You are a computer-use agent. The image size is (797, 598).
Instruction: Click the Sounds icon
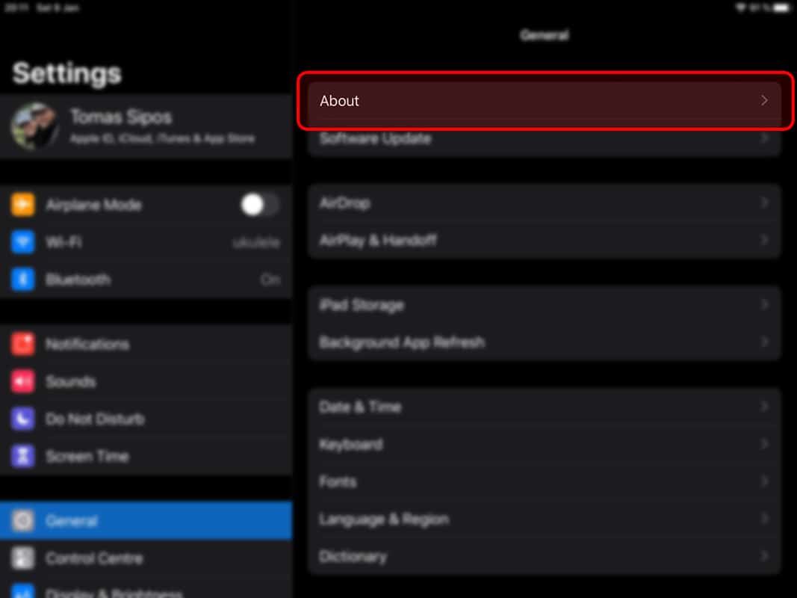click(x=23, y=381)
